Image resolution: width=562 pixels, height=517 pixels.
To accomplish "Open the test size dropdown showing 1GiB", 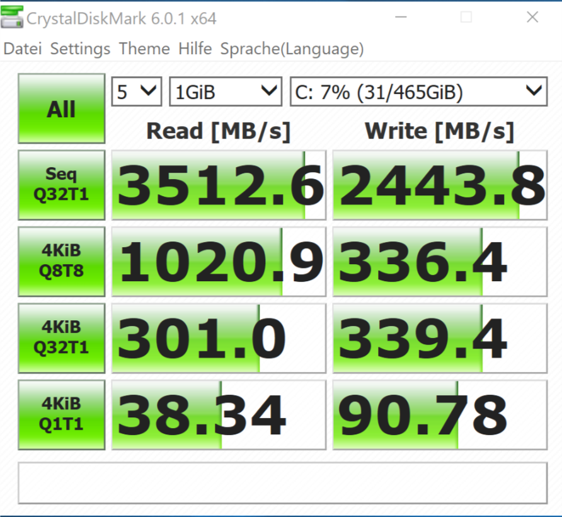I will pyautogui.click(x=225, y=91).
